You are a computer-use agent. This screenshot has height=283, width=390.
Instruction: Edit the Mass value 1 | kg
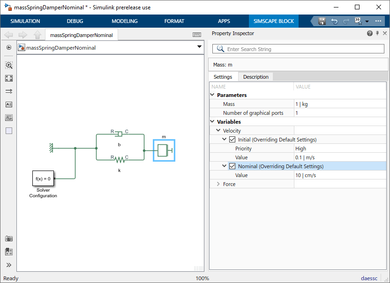(340, 104)
